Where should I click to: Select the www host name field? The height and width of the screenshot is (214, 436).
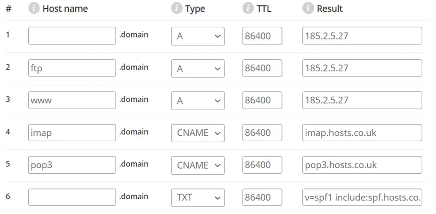[x=72, y=100]
